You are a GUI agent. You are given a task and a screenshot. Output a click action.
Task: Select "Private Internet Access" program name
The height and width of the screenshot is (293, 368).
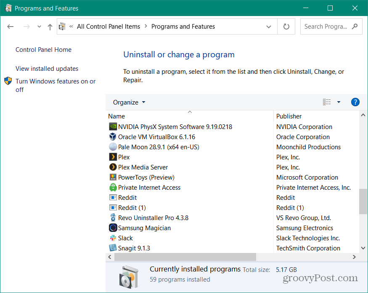tap(149, 187)
